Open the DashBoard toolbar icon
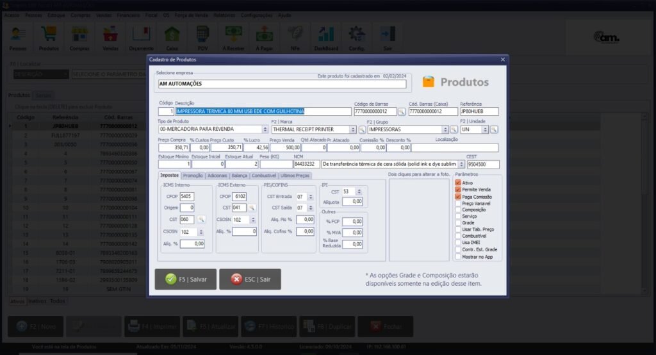 [325, 38]
